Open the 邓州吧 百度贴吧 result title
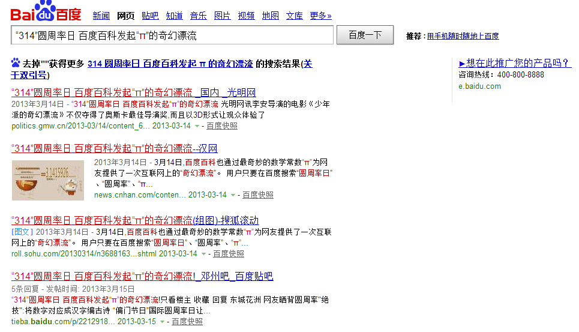 (x=142, y=276)
